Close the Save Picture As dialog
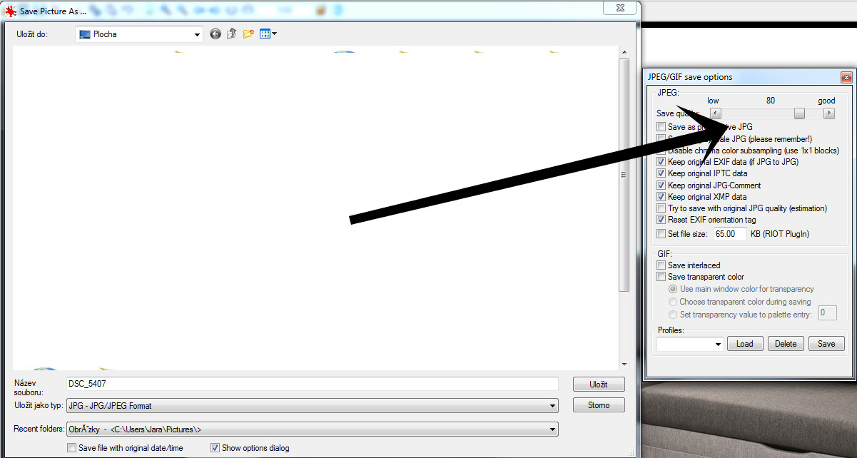 619,7
